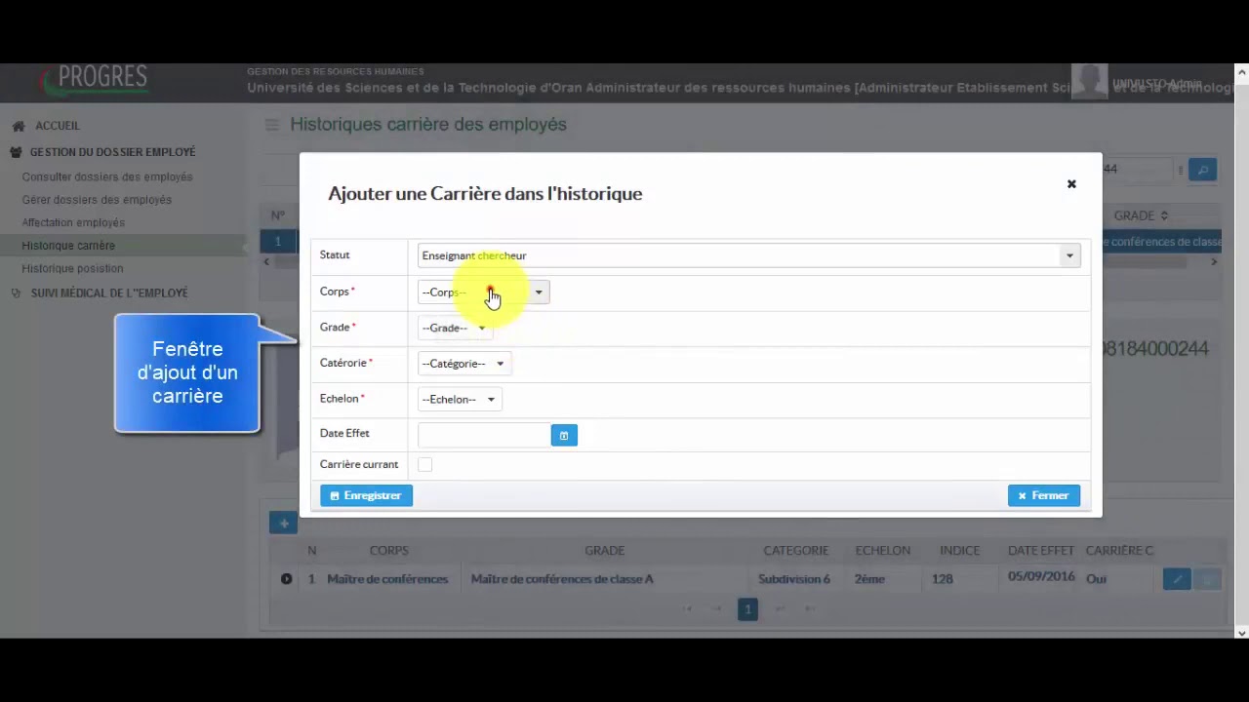Click page scrollbar up arrow
This screenshot has width=1249, height=702.
[1241, 72]
